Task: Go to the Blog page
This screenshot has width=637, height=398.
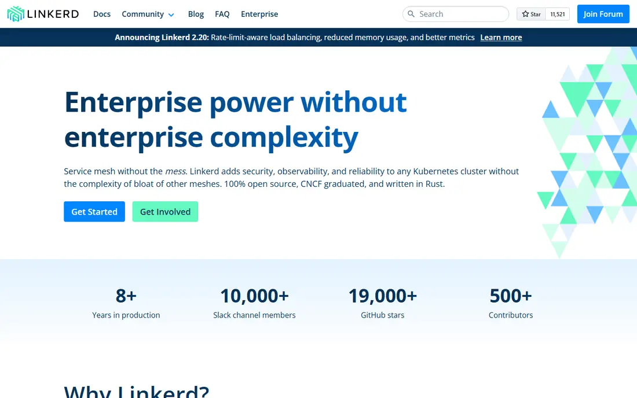Action: [196, 14]
